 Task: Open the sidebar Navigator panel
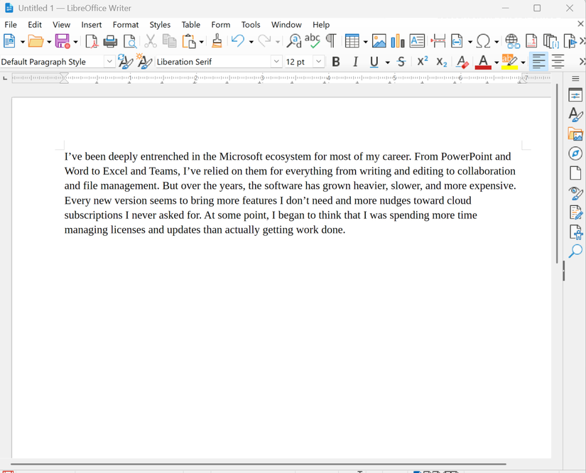[575, 154]
